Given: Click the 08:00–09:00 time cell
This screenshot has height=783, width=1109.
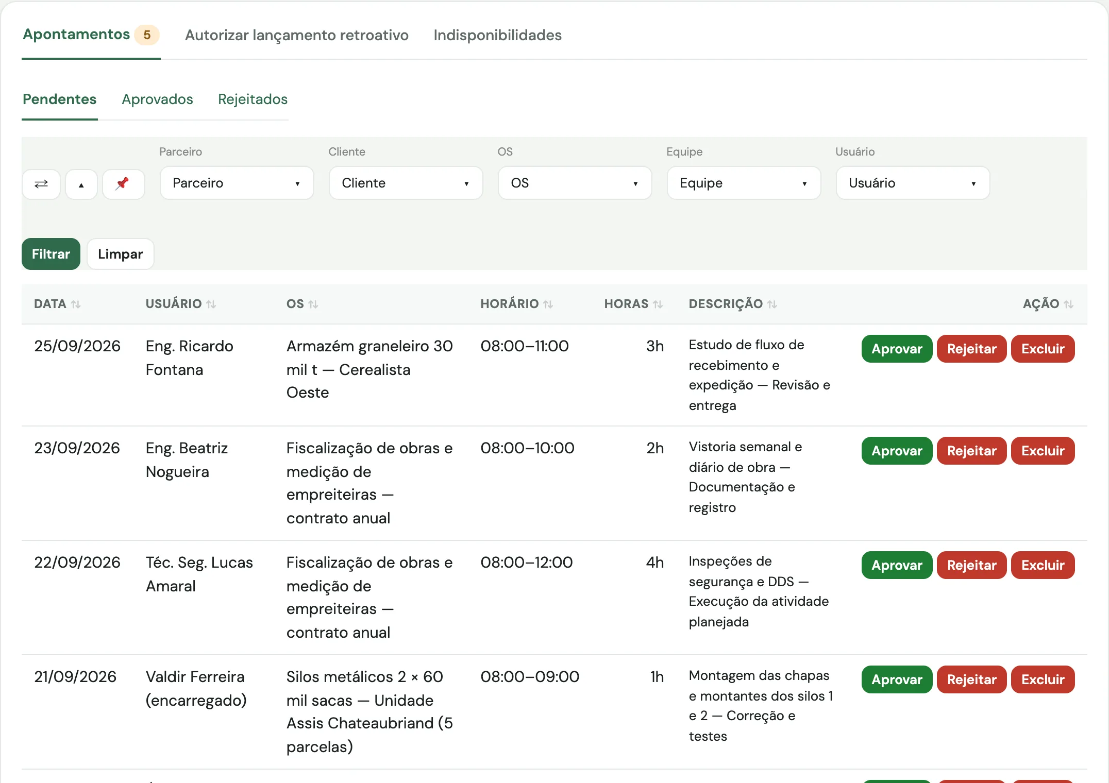Looking at the screenshot, I should [x=530, y=677].
